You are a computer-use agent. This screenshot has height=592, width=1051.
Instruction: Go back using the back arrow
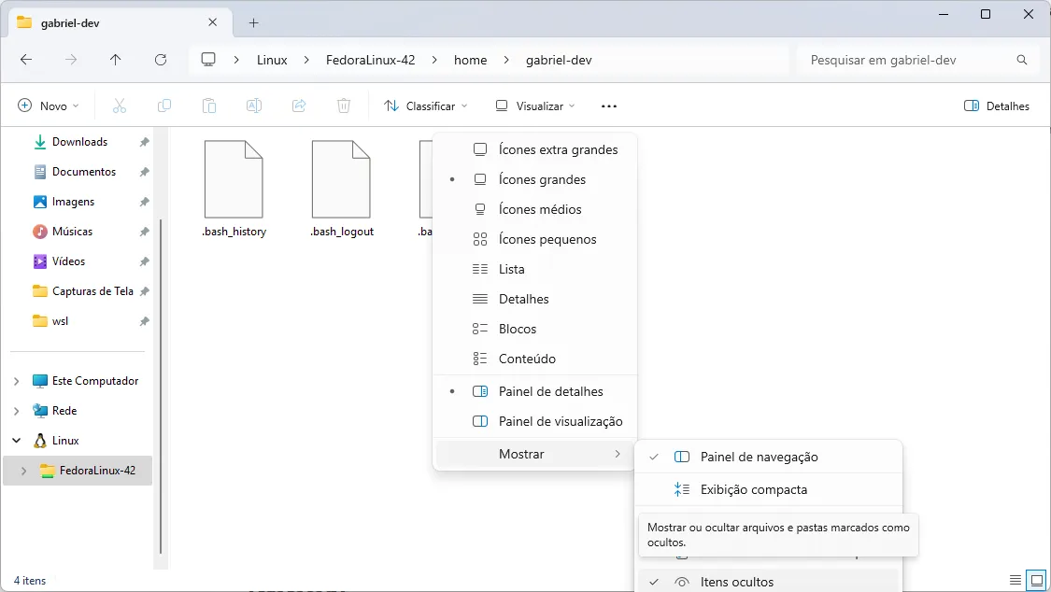click(26, 60)
